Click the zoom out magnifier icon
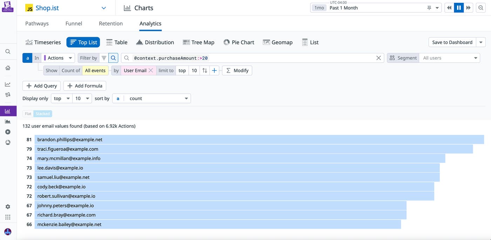The image size is (491, 240). [x=481, y=8]
